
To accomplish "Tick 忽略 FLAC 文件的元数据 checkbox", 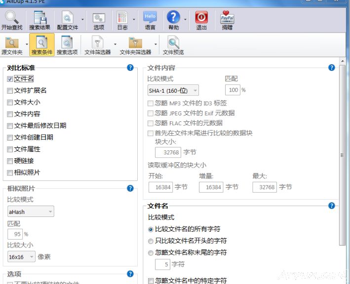I will [x=151, y=123].
